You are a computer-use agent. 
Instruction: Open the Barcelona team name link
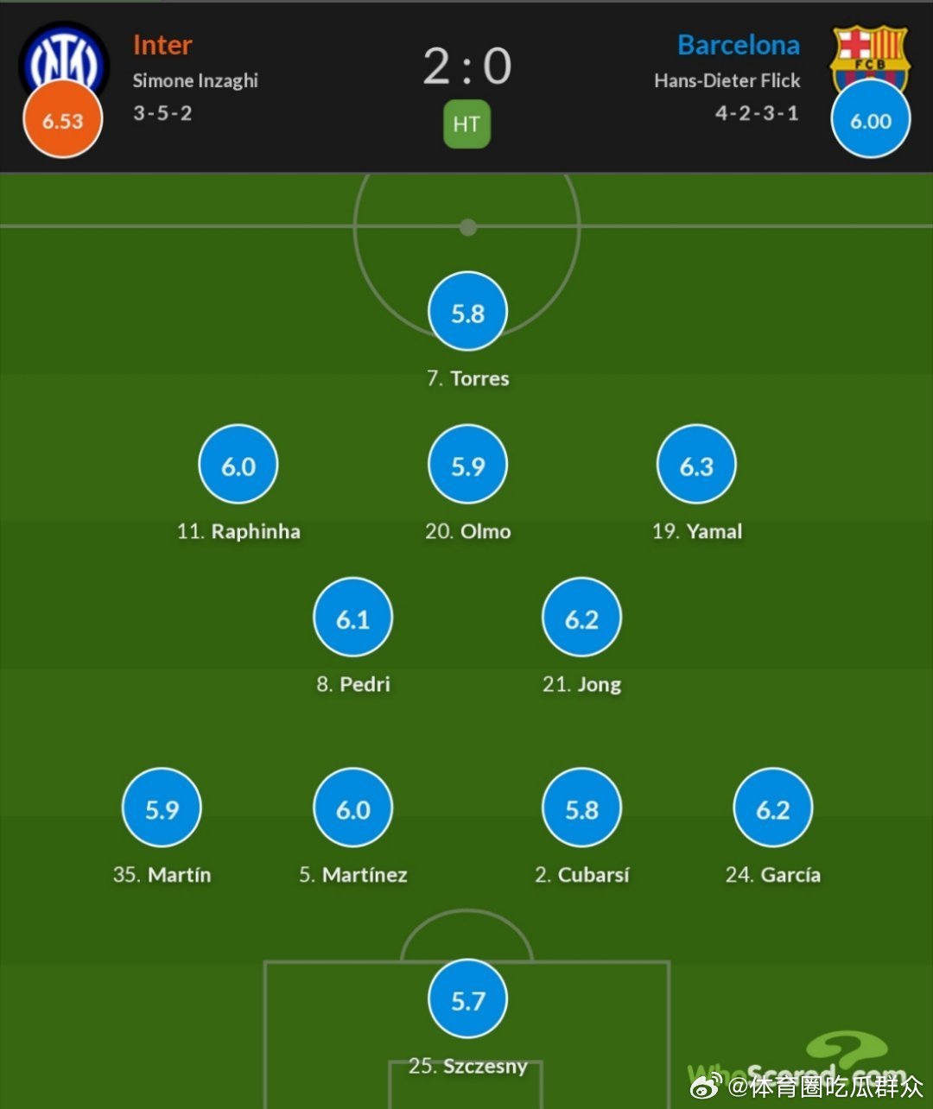coord(739,45)
